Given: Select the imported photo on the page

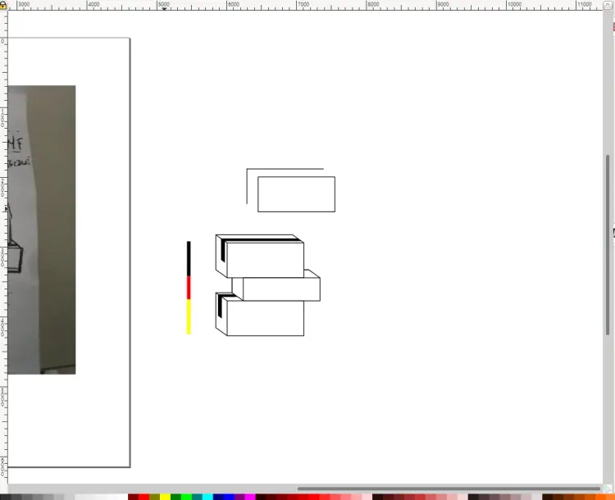Looking at the screenshot, I should pyautogui.click(x=42, y=230).
